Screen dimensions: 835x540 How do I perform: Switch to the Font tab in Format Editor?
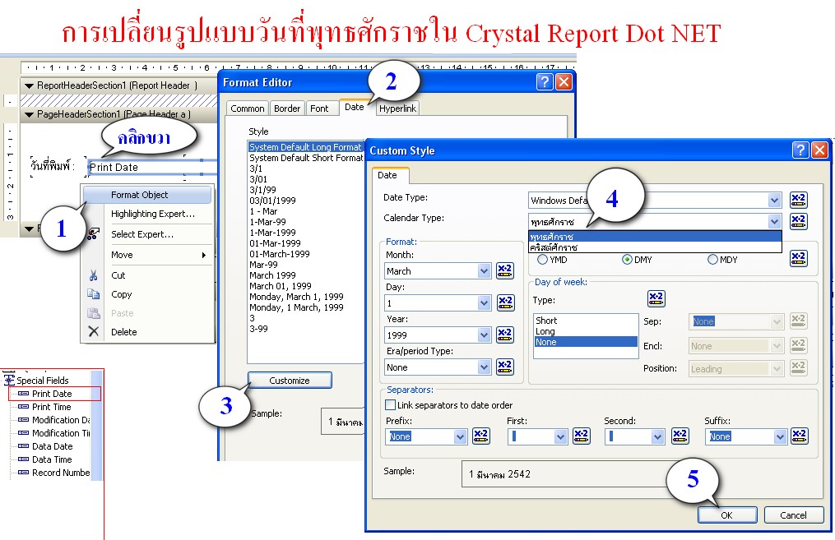pos(322,108)
